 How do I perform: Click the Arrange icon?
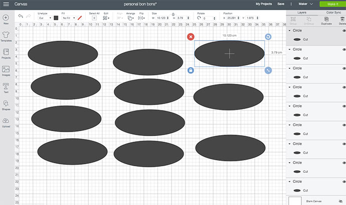pos(130,18)
